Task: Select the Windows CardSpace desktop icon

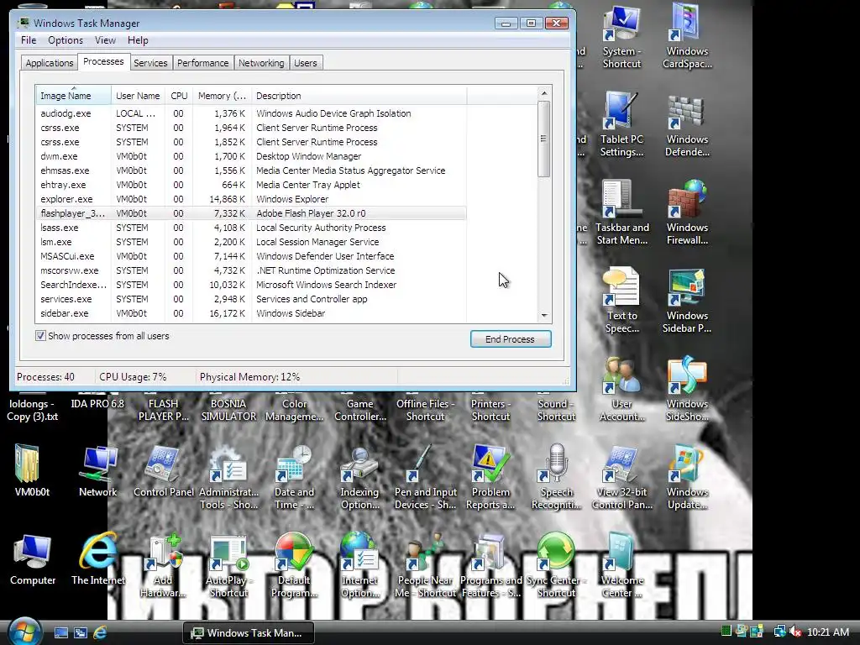Action: click(687, 35)
